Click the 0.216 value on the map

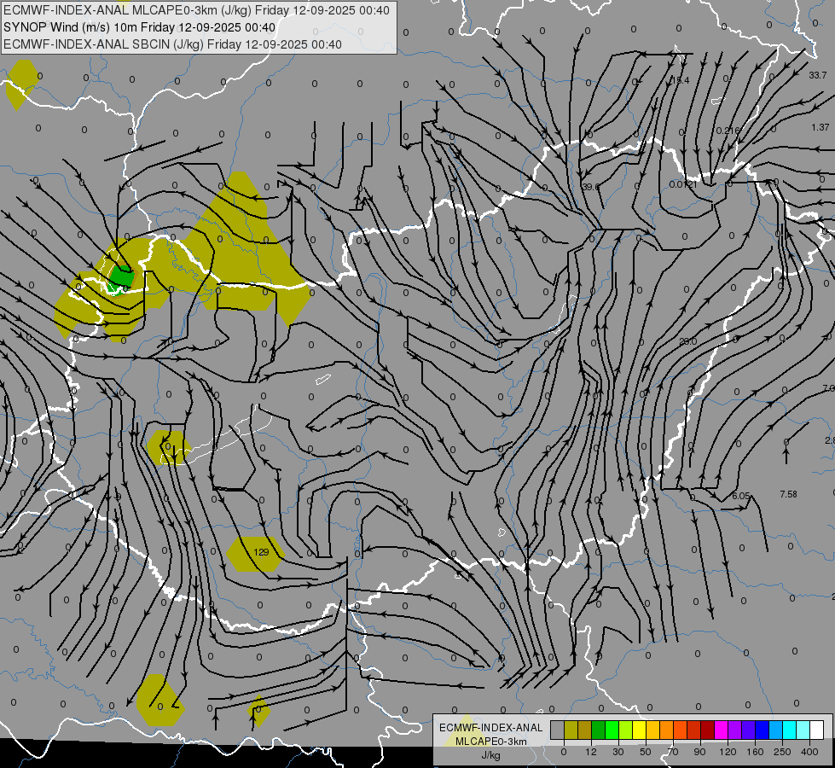tap(728, 131)
